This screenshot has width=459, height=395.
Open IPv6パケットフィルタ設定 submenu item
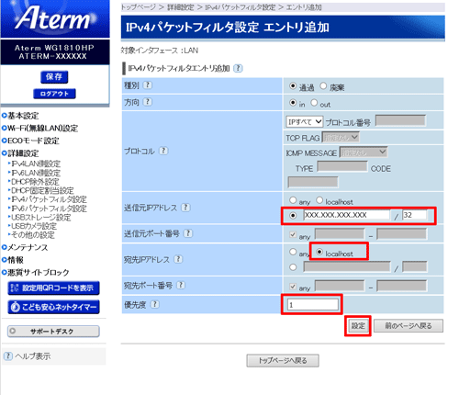pyautogui.click(x=48, y=209)
